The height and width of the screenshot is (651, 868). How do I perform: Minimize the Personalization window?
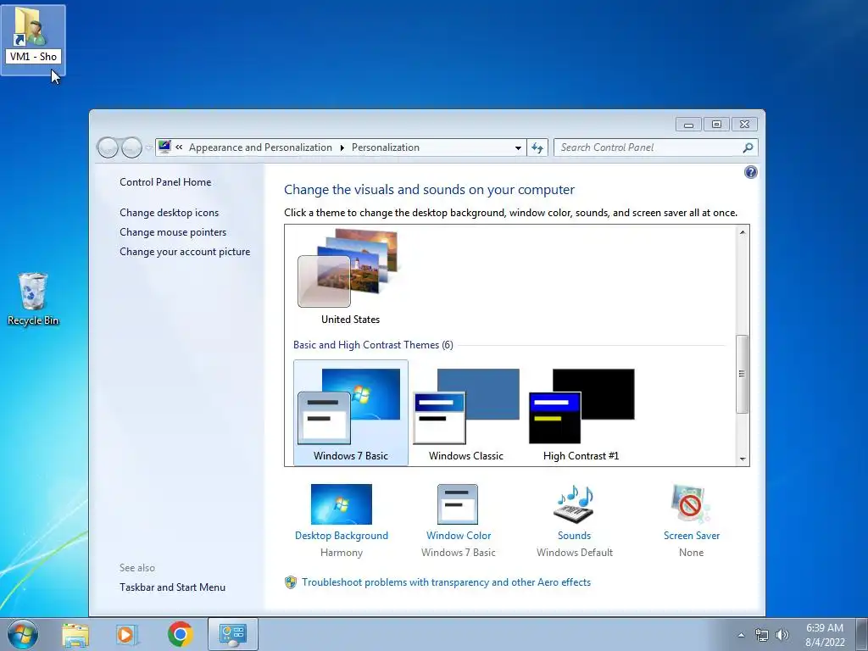pyautogui.click(x=688, y=125)
